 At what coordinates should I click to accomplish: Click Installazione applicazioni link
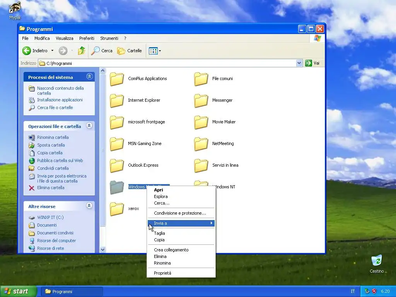[60, 100]
